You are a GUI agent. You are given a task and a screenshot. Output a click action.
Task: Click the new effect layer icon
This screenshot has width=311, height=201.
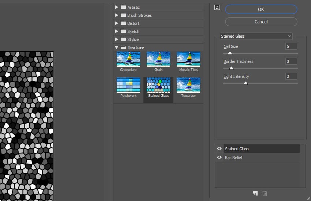tap(255, 193)
